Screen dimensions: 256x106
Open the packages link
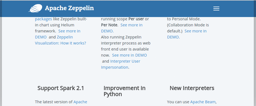(43, 19)
